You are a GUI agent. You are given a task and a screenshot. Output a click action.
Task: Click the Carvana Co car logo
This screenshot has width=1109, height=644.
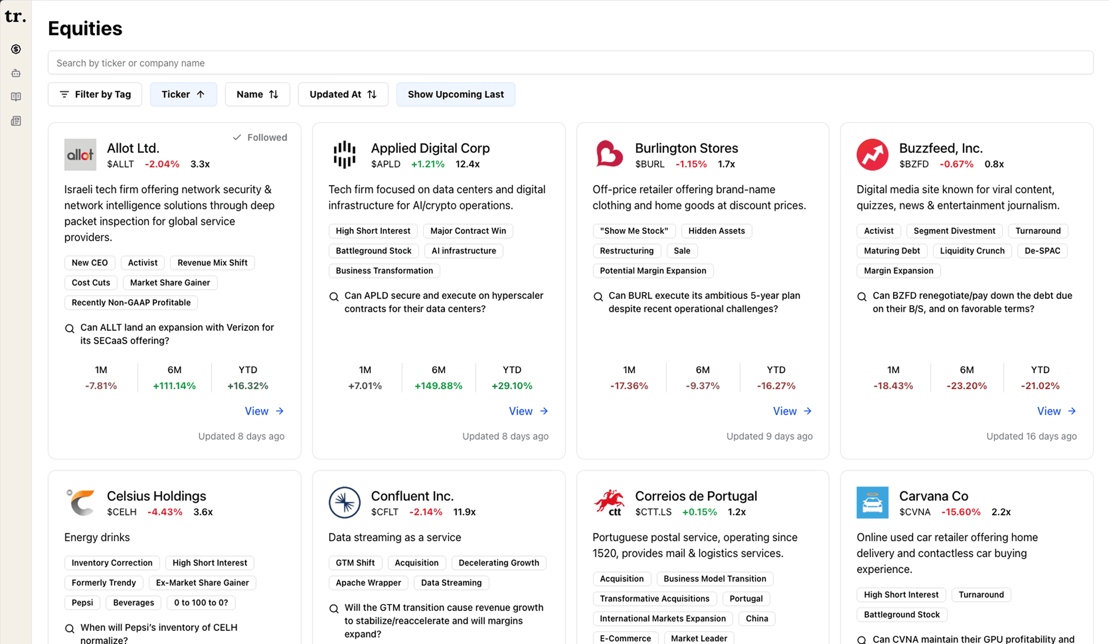coord(872,502)
